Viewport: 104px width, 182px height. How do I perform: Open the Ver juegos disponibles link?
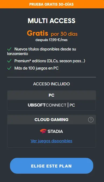coord(52,141)
